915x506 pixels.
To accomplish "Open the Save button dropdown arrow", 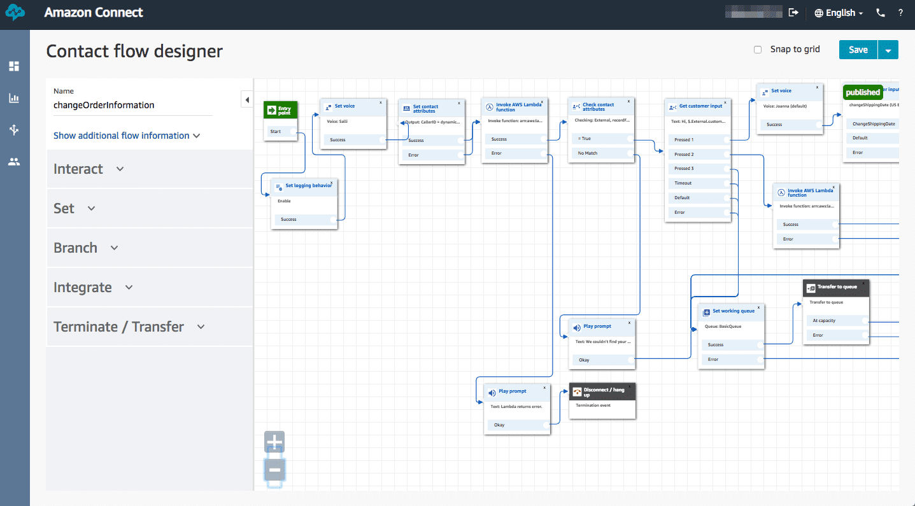I will point(888,50).
